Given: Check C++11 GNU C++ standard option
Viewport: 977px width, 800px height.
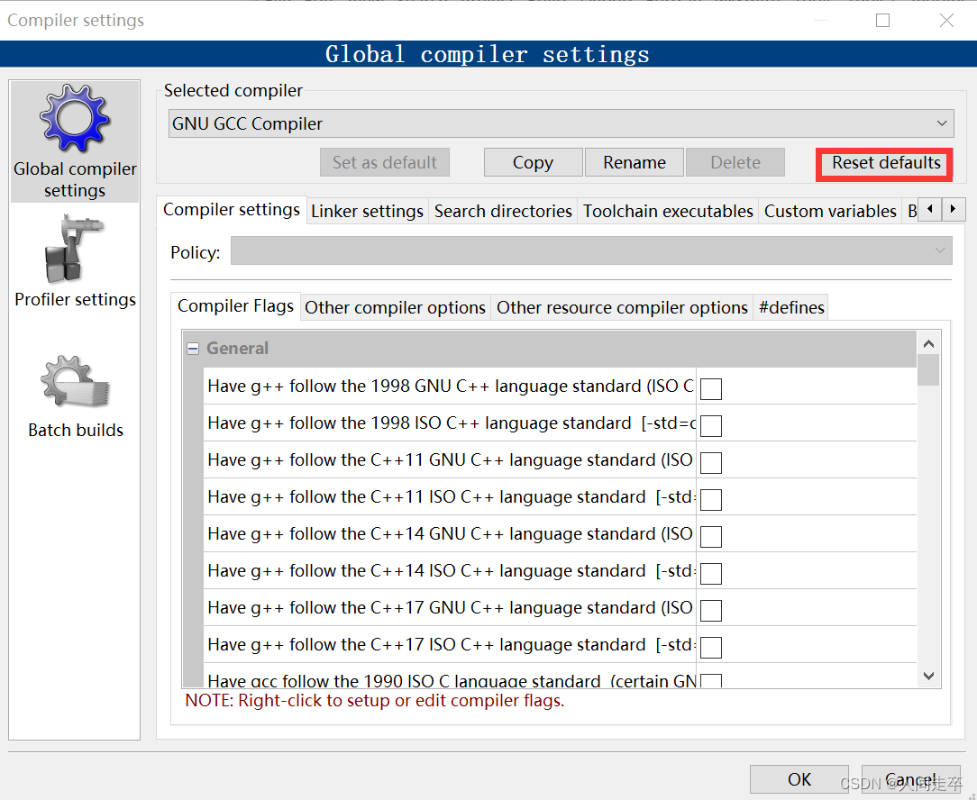Looking at the screenshot, I should coord(711,463).
